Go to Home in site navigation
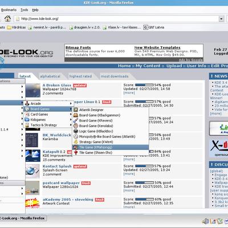The image size is (228, 228). coord(124,66)
